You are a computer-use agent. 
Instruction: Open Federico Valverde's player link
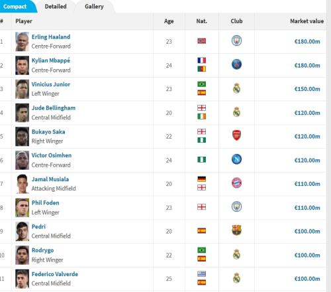(x=55, y=274)
